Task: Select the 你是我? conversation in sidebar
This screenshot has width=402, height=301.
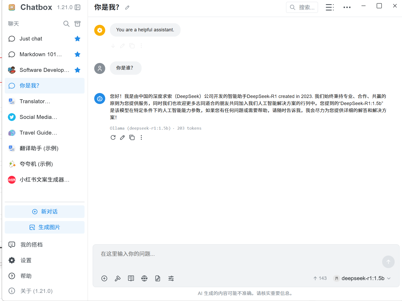Action: 44,86
